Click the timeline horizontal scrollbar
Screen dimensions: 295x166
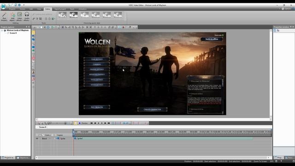[153, 158]
